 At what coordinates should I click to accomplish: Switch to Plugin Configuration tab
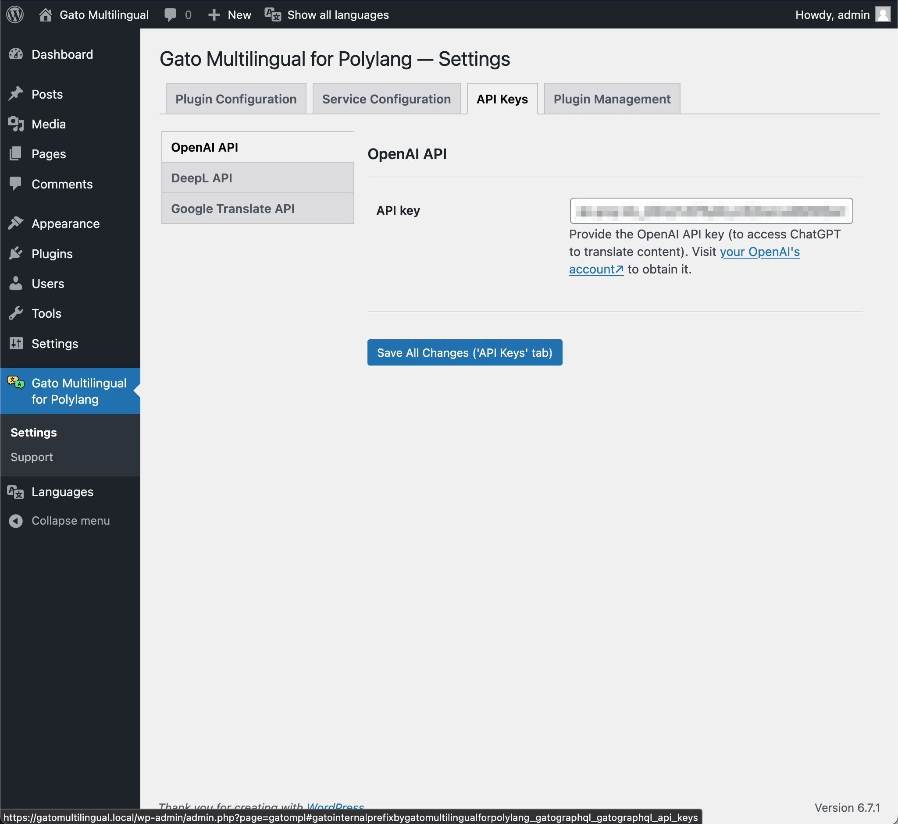tap(236, 99)
